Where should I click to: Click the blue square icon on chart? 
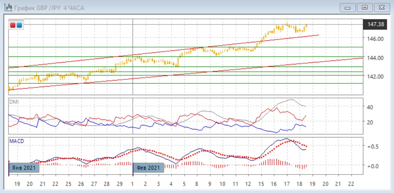click(x=19, y=25)
